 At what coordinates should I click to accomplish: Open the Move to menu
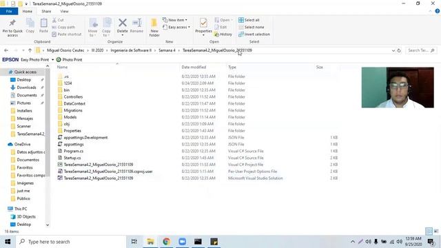pyautogui.click(x=93, y=28)
